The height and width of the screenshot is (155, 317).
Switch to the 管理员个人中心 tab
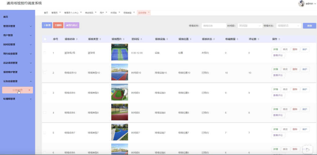[x=71, y=13]
